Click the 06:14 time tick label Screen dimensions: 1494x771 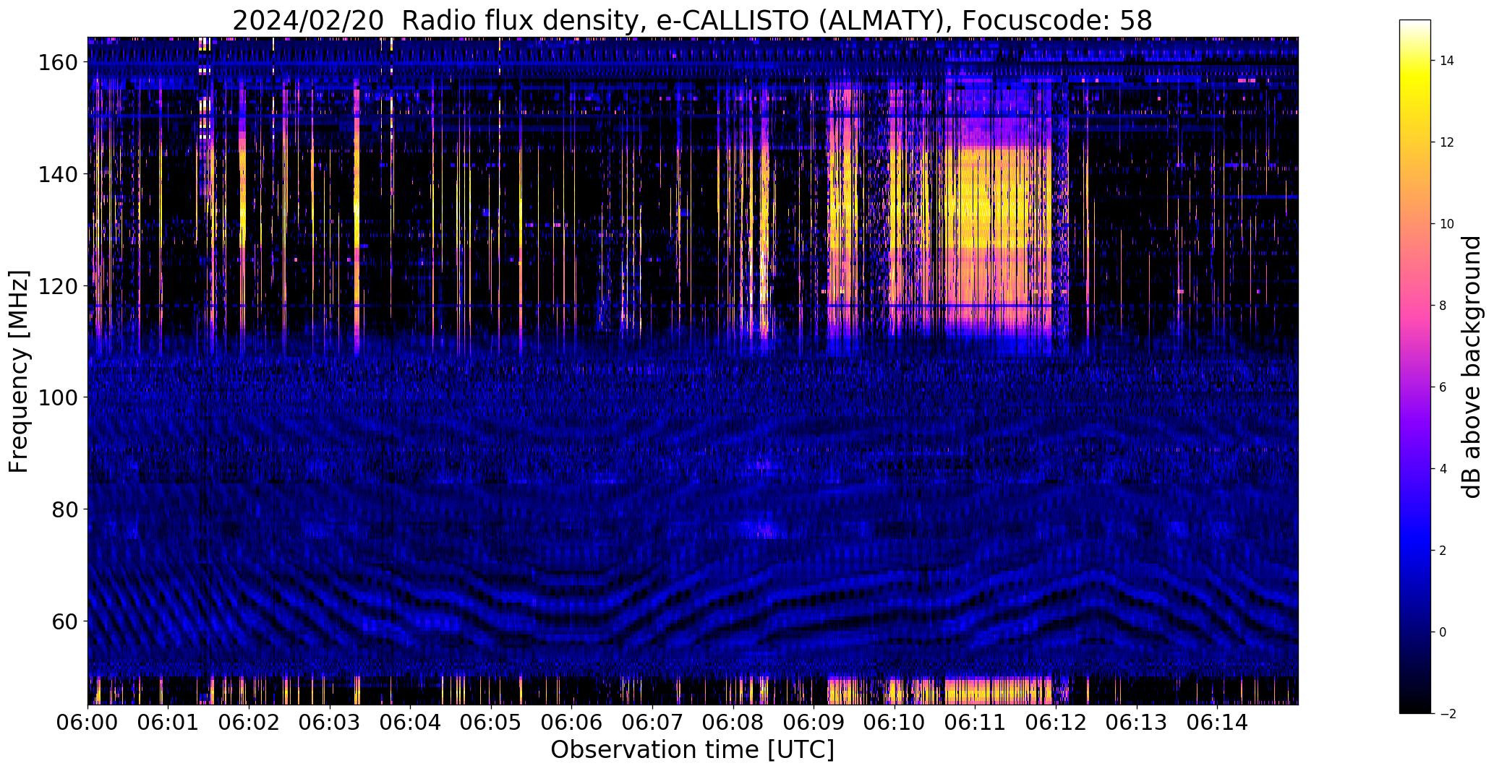(x=1217, y=723)
